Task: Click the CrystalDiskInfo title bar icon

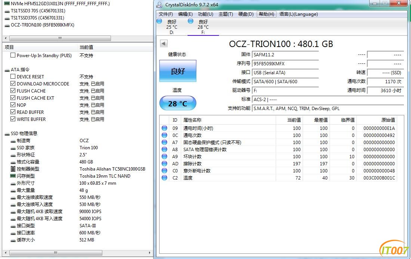Action: tap(159, 5)
